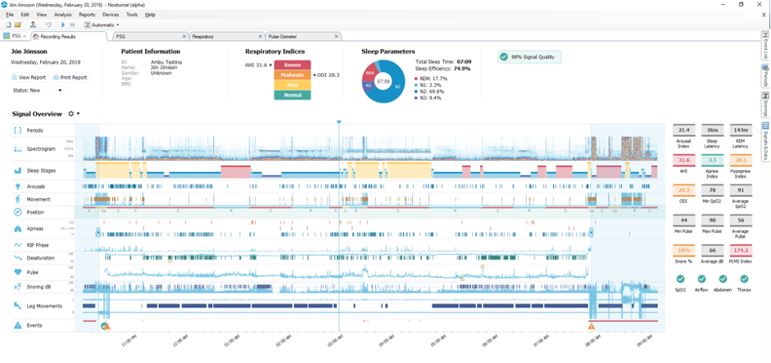Click the View Report button

[x=29, y=77]
